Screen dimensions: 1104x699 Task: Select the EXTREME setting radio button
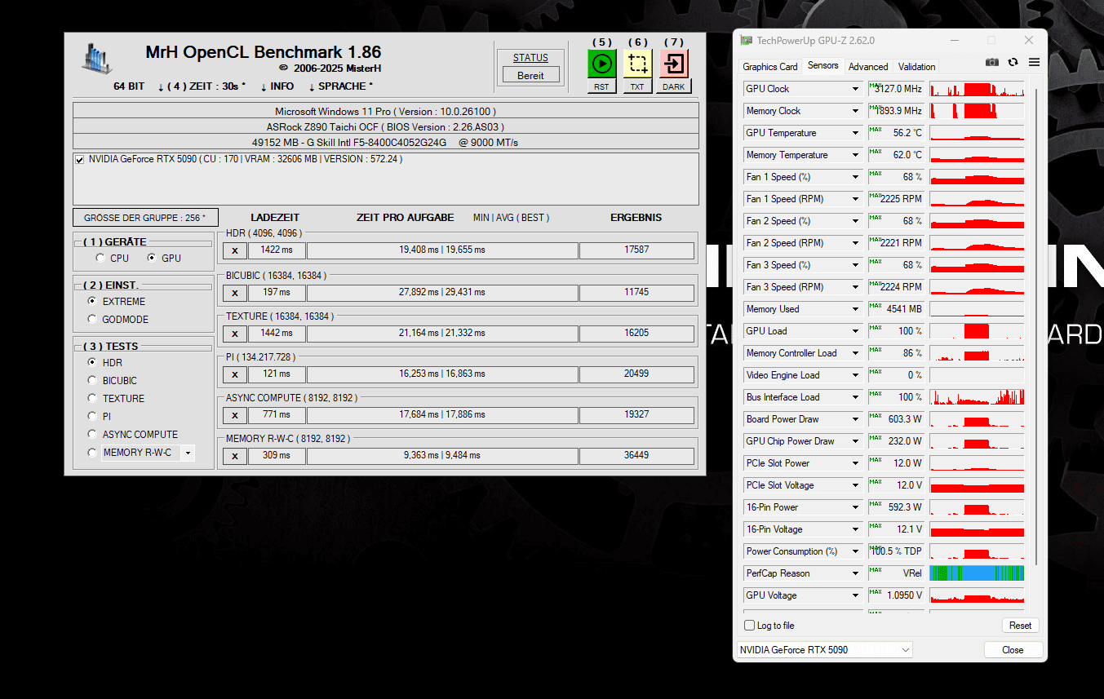[92, 302]
